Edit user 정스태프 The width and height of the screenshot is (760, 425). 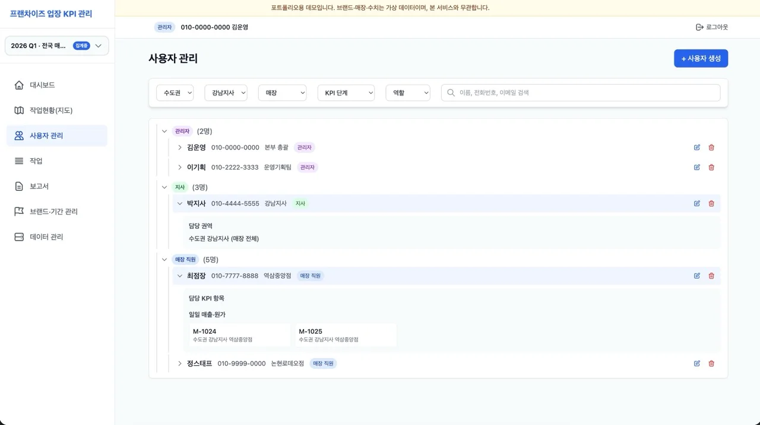pos(697,363)
